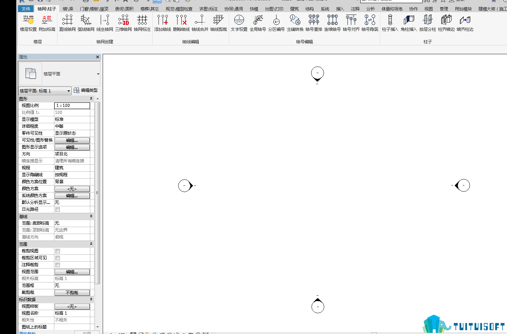Collapse the 标识数据 properties section
The width and height of the screenshot is (507, 334).
[x=91, y=299]
